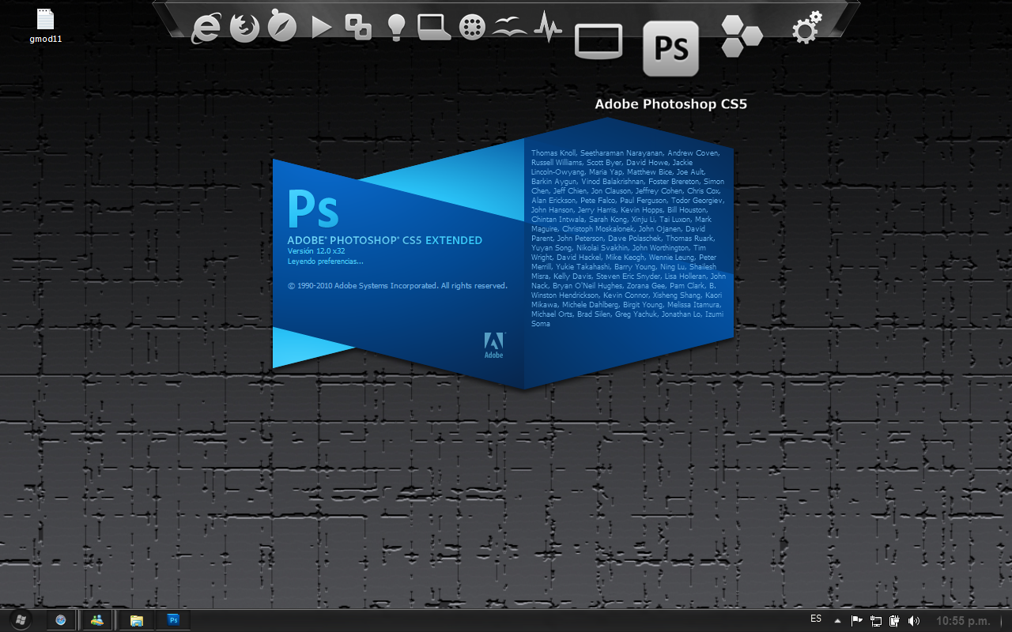This screenshot has height=632, width=1012.
Task: Click the Show desktop strip by the clock
Action: click(1006, 621)
